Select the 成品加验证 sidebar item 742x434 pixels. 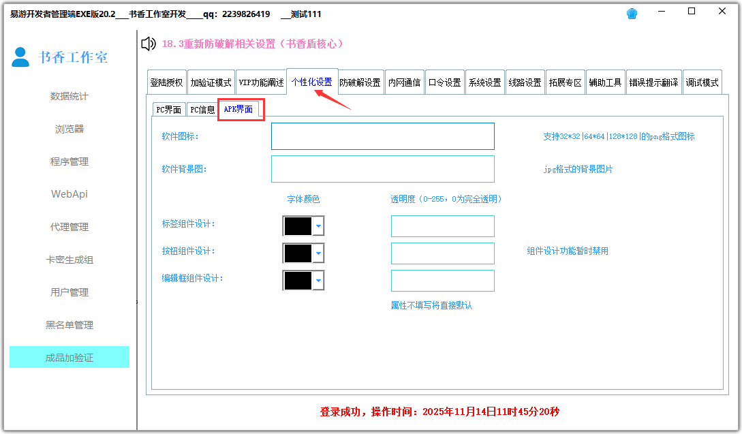(x=69, y=356)
